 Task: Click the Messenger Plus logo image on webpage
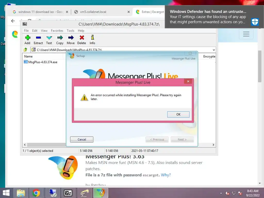(x=63, y=167)
